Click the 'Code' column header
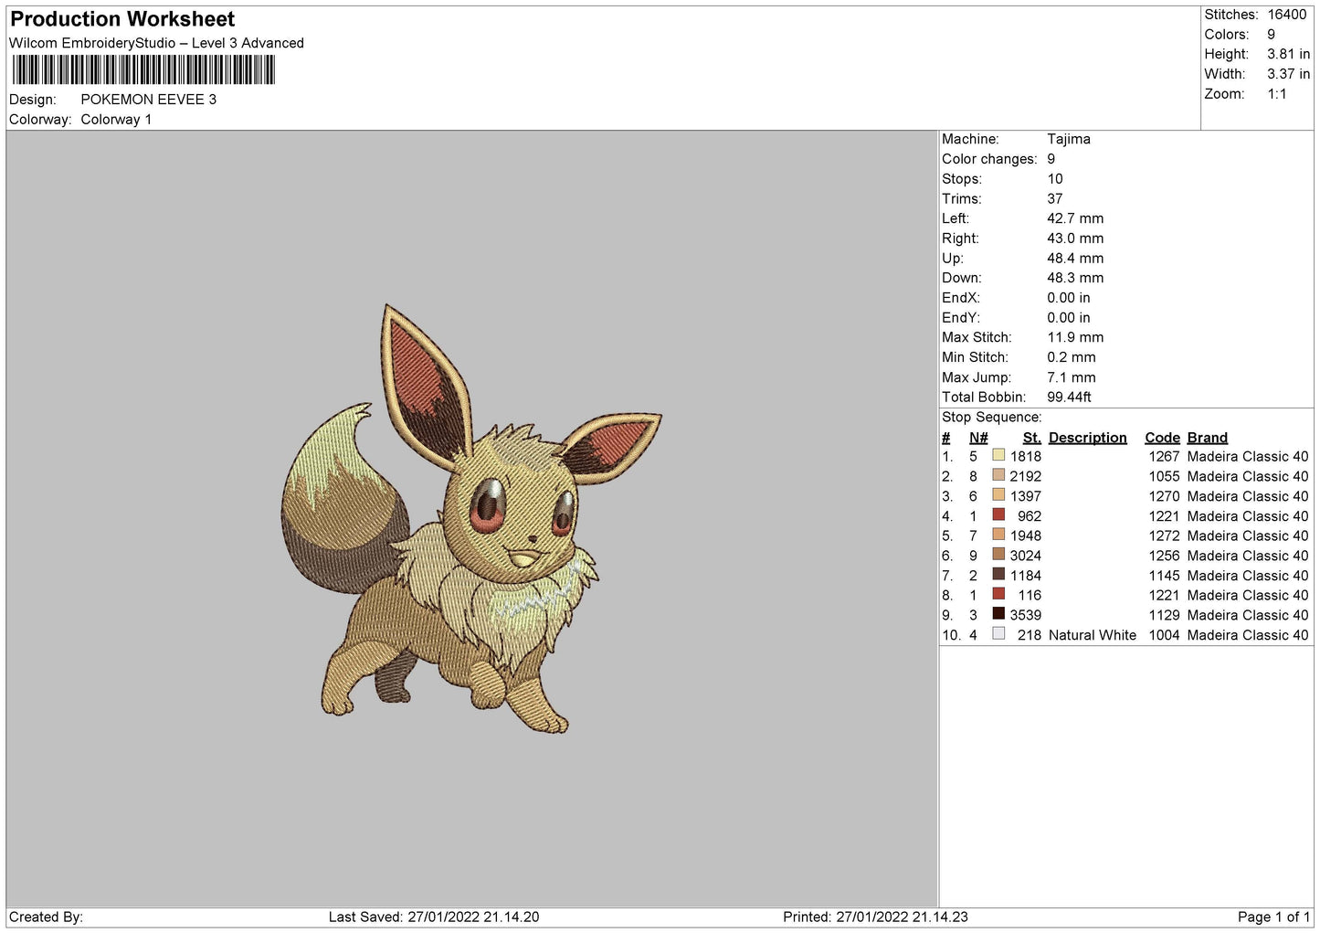This screenshot has height=933, width=1320. (x=1162, y=438)
